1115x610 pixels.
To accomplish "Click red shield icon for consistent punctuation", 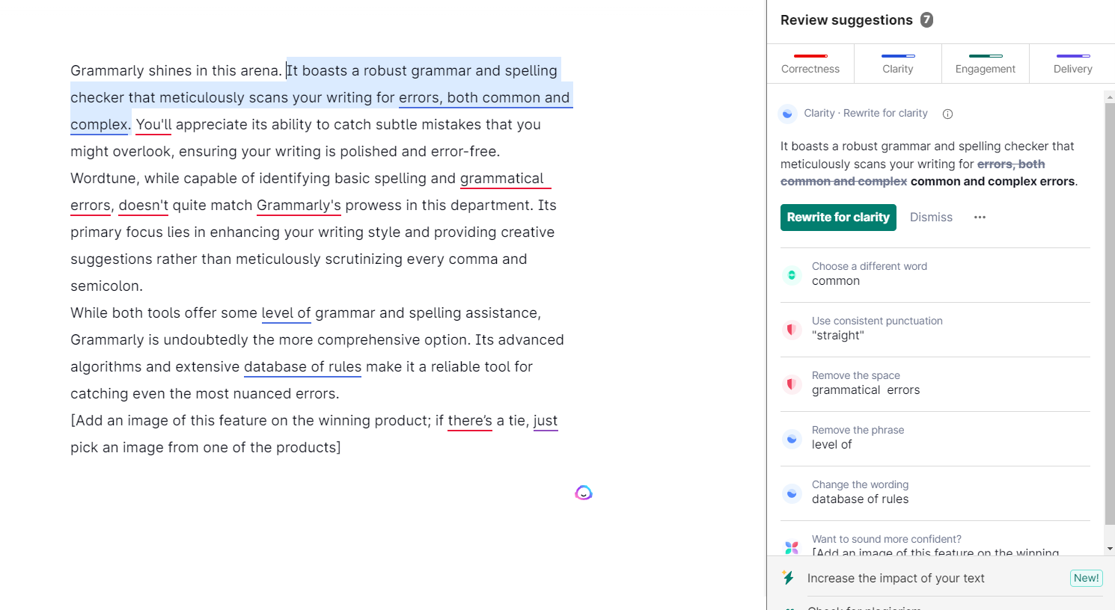I will click(x=792, y=330).
